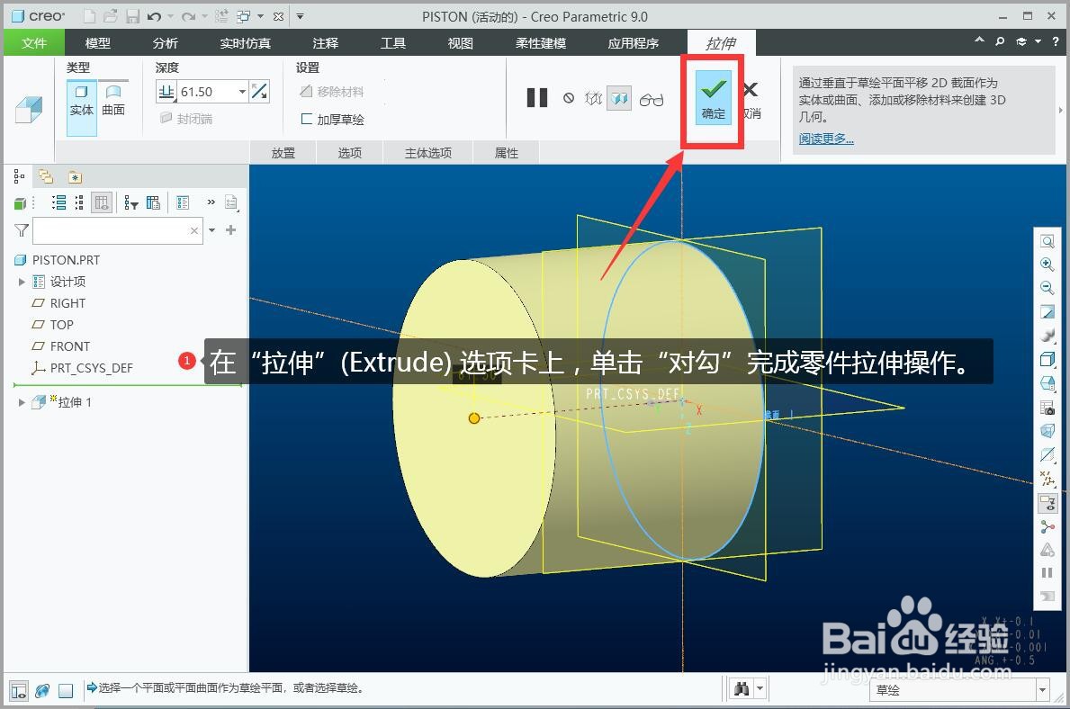Open the Windows switcher dropdown arrow
The width and height of the screenshot is (1070, 709).
(x=261, y=15)
